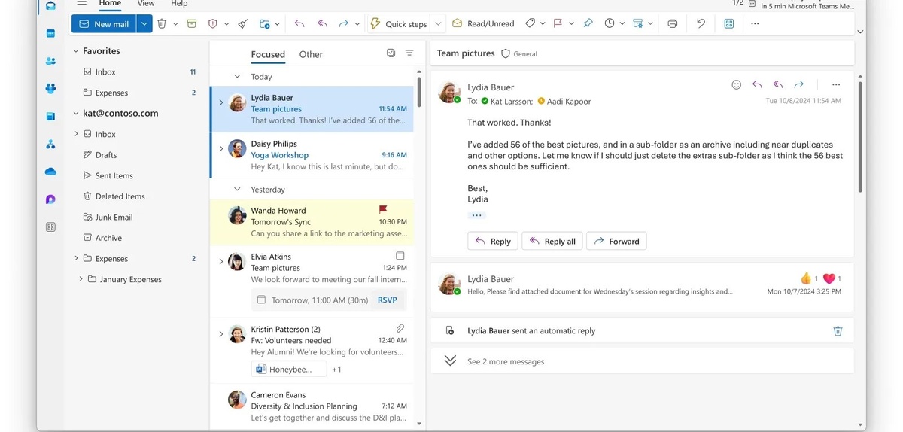903x432 pixels.
Task: Click the Print icon in the ribbon
Action: click(673, 24)
